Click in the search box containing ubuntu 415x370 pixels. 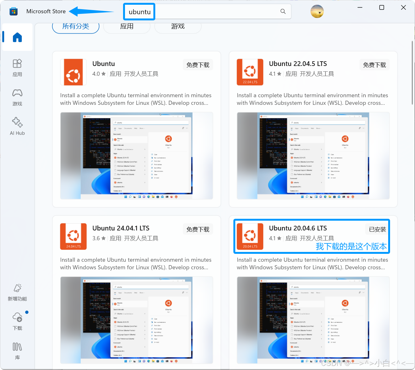coord(207,12)
